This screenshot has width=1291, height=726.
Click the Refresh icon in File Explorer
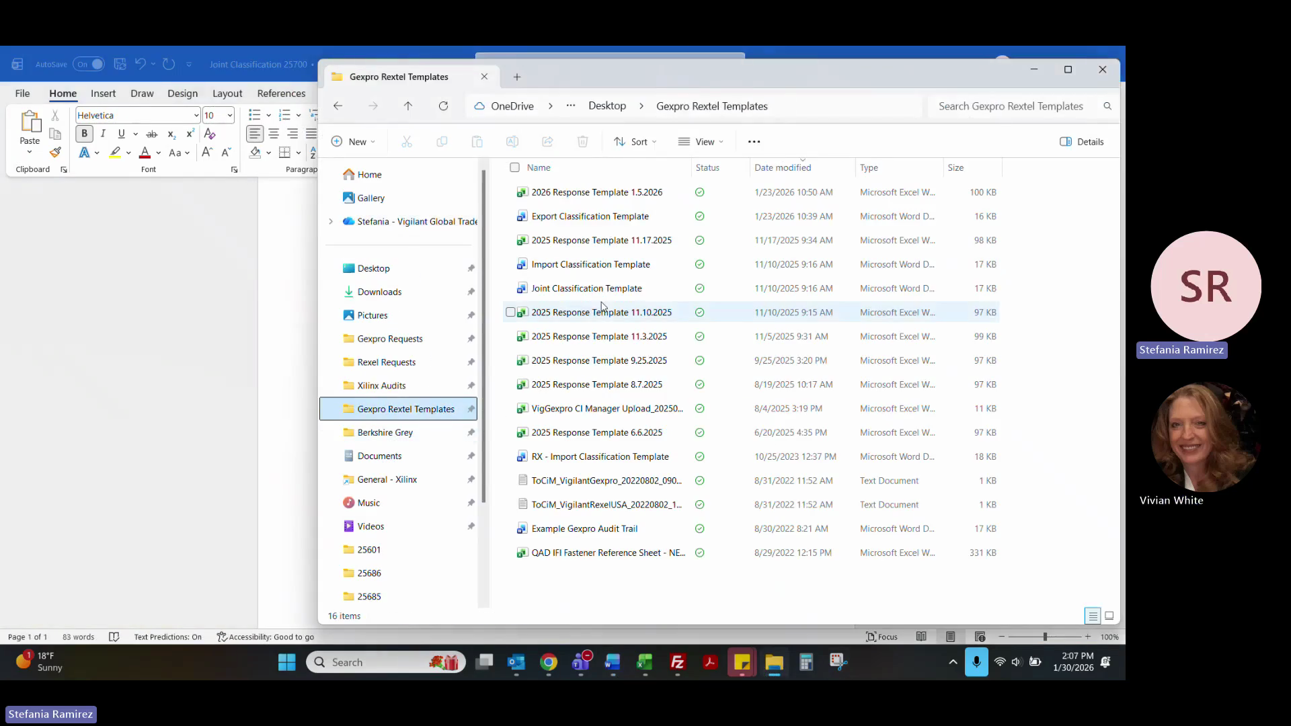point(443,106)
